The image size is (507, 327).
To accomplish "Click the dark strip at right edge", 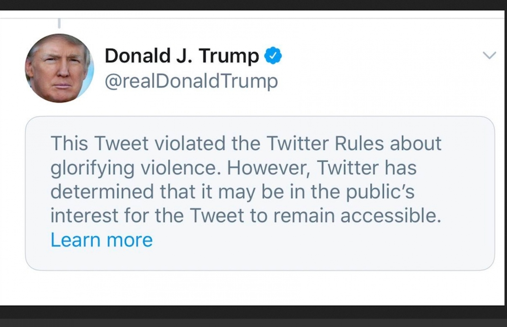I will coord(505,162).
